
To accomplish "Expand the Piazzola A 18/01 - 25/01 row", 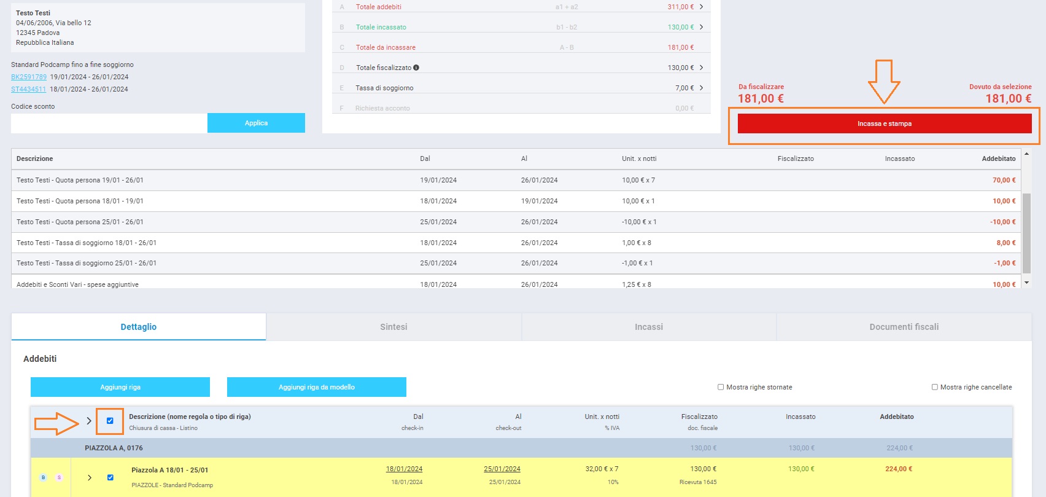I will [90, 477].
